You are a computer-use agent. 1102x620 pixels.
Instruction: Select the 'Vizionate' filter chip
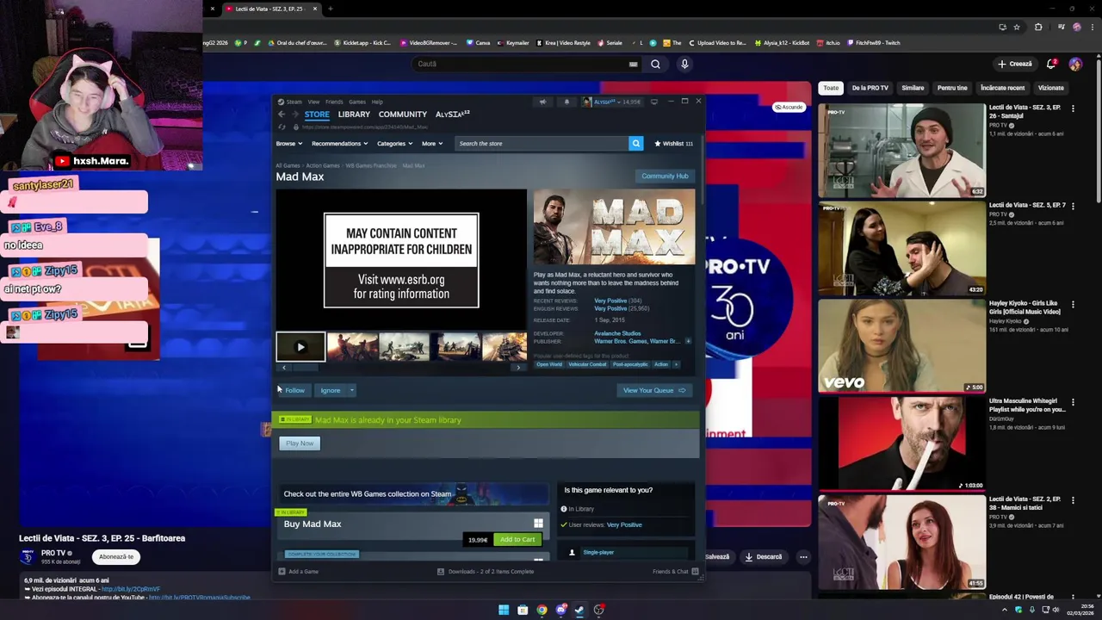1050,88
